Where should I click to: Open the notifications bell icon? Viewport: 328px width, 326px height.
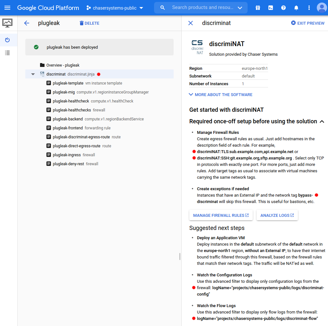click(x=296, y=8)
